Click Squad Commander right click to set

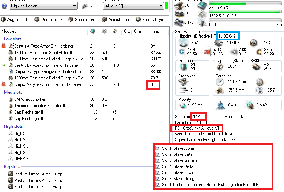206,139
